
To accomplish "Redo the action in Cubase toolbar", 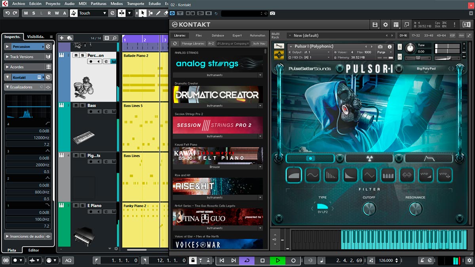I will (x=15, y=13).
